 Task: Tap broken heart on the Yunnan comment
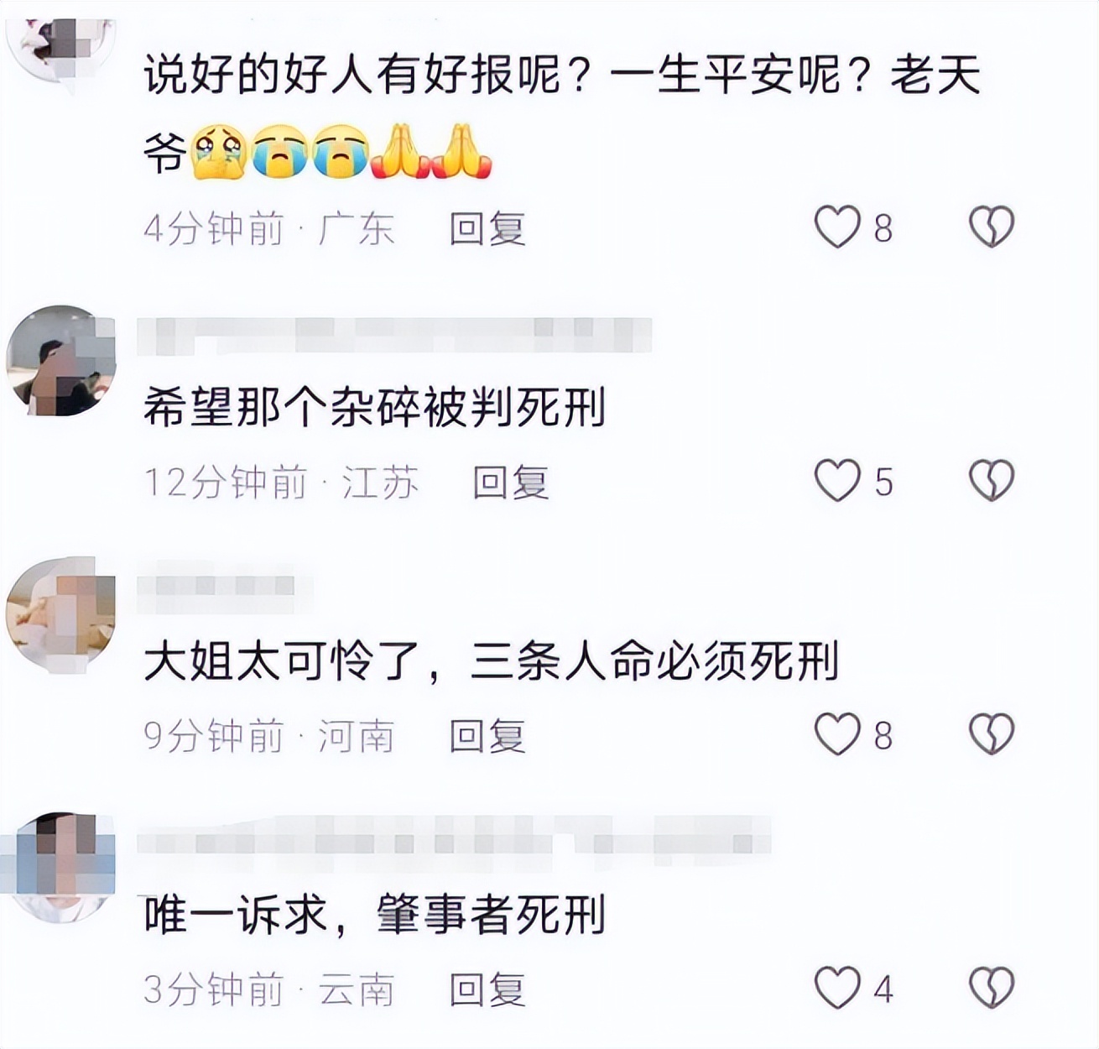pyautogui.click(x=992, y=988)
